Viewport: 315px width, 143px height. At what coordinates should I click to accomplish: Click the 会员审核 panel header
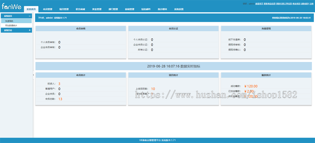(x=81, y=29)
